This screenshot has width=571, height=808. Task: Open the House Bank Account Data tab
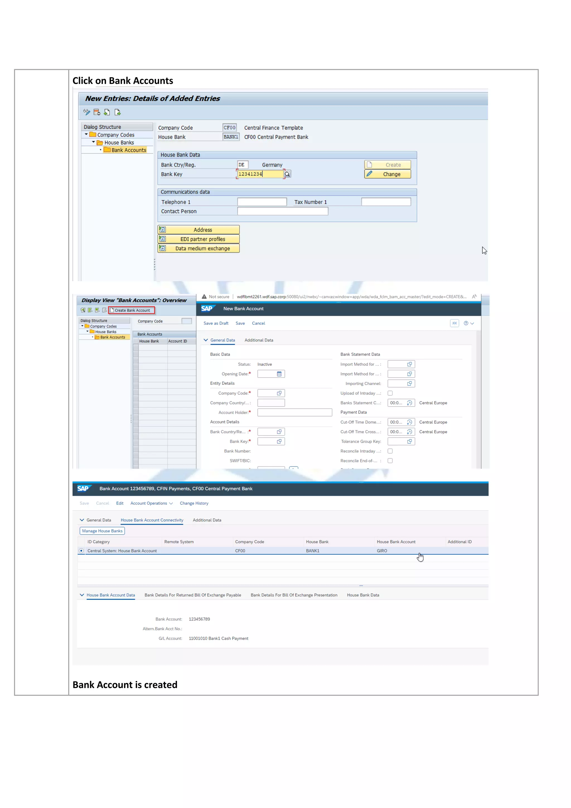[111, 595]
